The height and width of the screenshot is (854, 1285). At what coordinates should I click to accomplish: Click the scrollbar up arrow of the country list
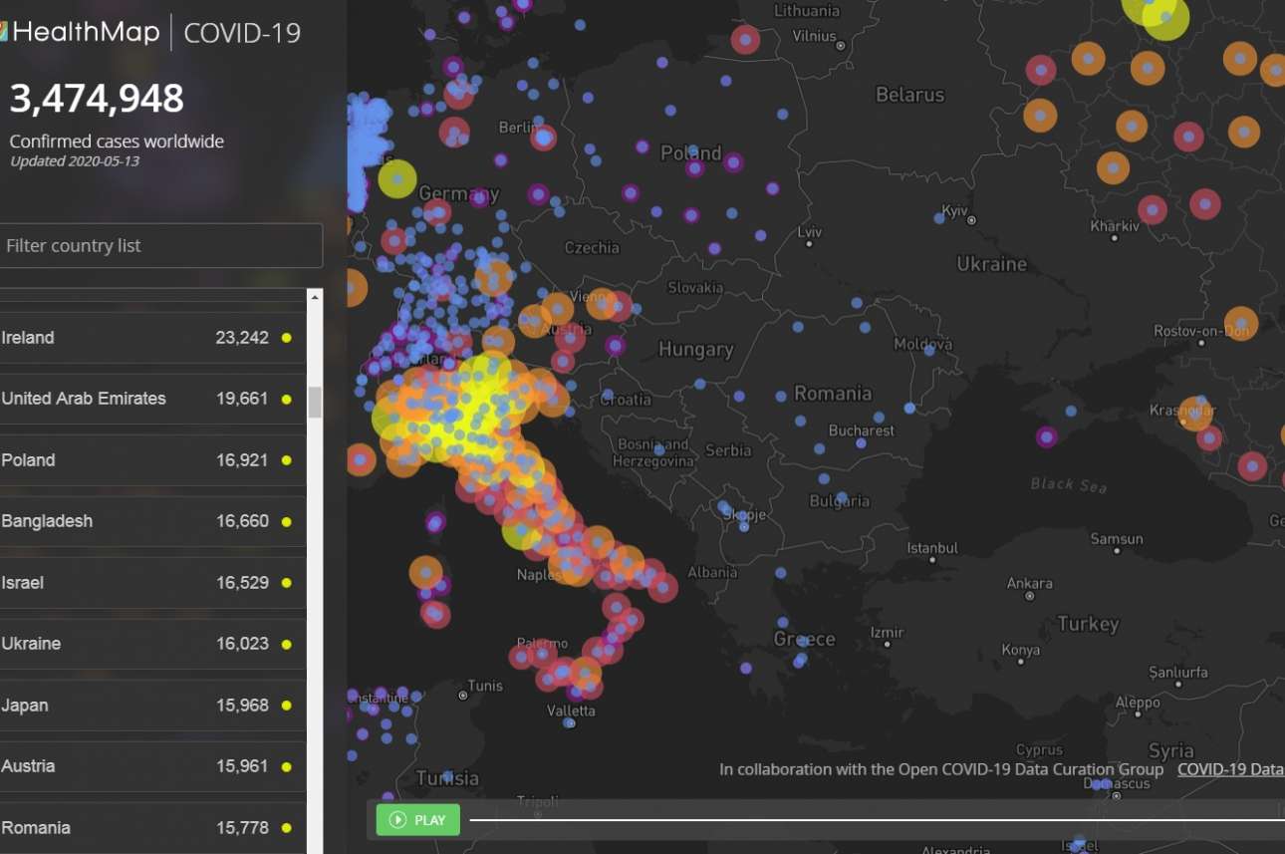click(x=315, y=297)
